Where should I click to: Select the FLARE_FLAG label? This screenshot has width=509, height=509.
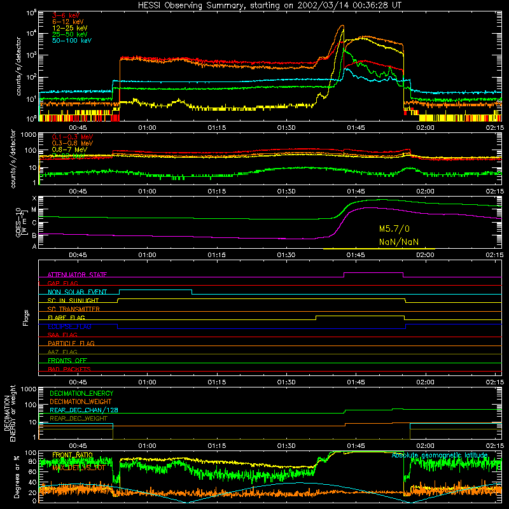66,317
